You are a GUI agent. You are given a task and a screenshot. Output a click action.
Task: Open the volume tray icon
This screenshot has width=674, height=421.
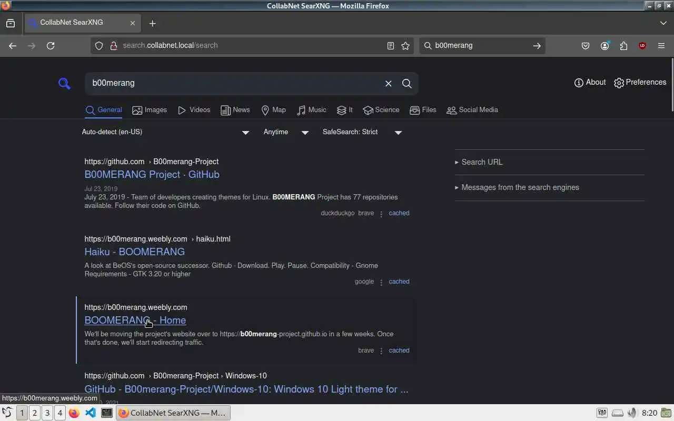coord(632,413)
